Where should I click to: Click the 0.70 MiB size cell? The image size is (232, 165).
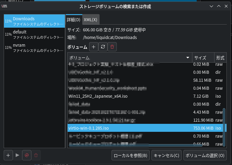click(x=201, y=136)
